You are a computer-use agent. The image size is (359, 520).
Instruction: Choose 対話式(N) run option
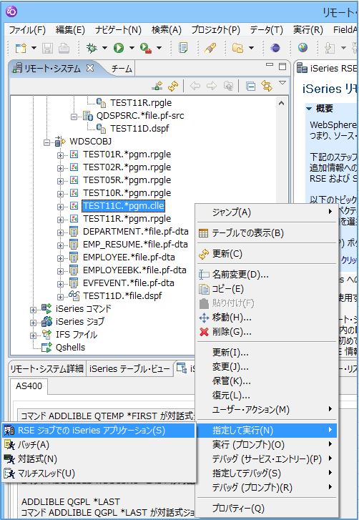[99, 459]
